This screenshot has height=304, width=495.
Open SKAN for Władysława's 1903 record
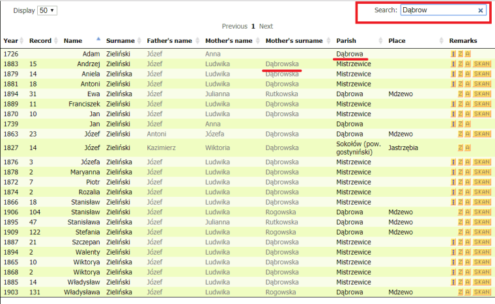[x=481, y=294]
